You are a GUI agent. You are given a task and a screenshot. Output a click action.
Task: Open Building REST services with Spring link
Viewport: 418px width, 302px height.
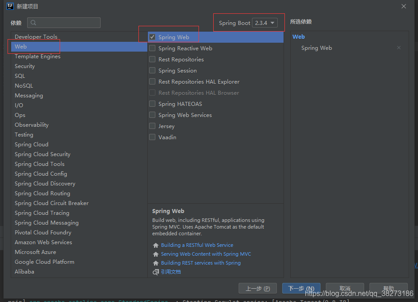[201, 263]
